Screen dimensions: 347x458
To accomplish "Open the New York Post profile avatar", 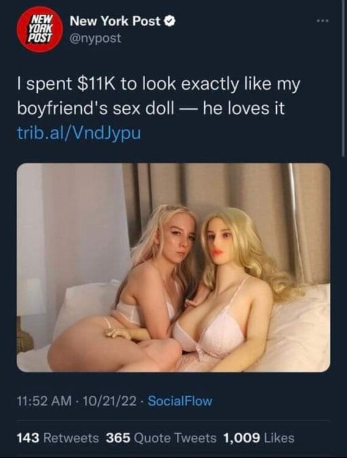I will coord(40,29).
